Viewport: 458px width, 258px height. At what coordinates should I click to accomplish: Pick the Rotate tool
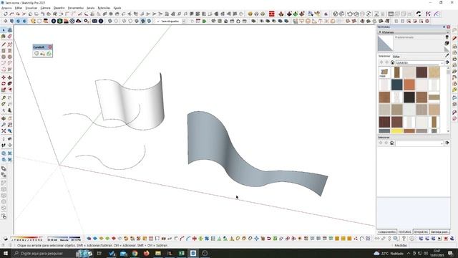4,84
